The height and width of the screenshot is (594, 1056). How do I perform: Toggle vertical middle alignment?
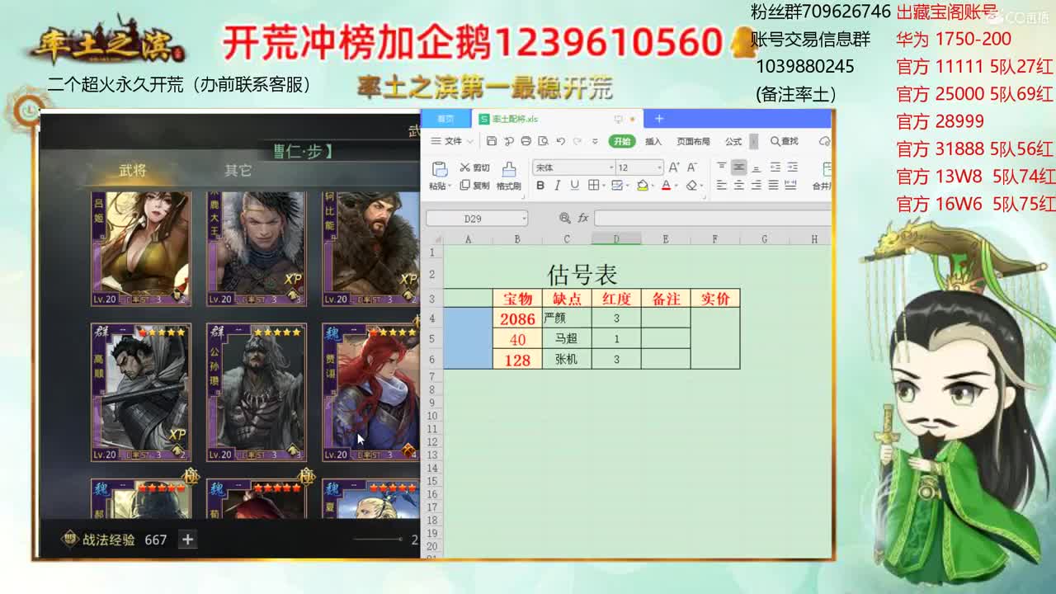[x=739, y=166]
